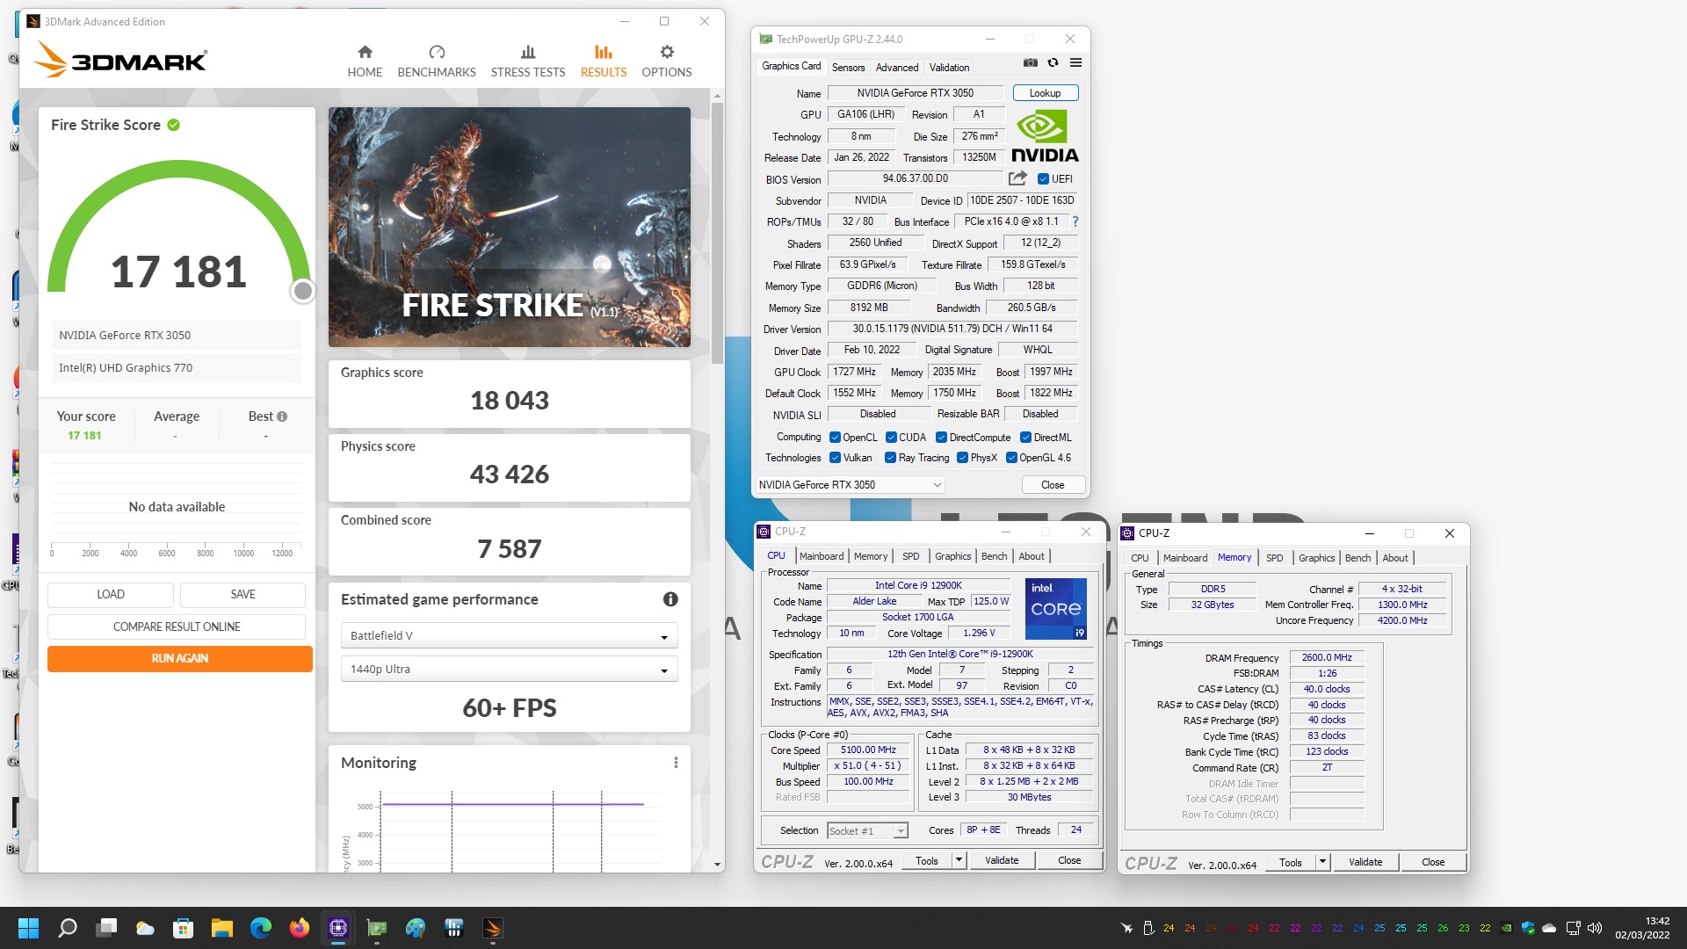Open the GPU-Z hamburger menu
The width and height of the screenshot is (1687, 949).
pyautogui.click(x=1075, y=63)
